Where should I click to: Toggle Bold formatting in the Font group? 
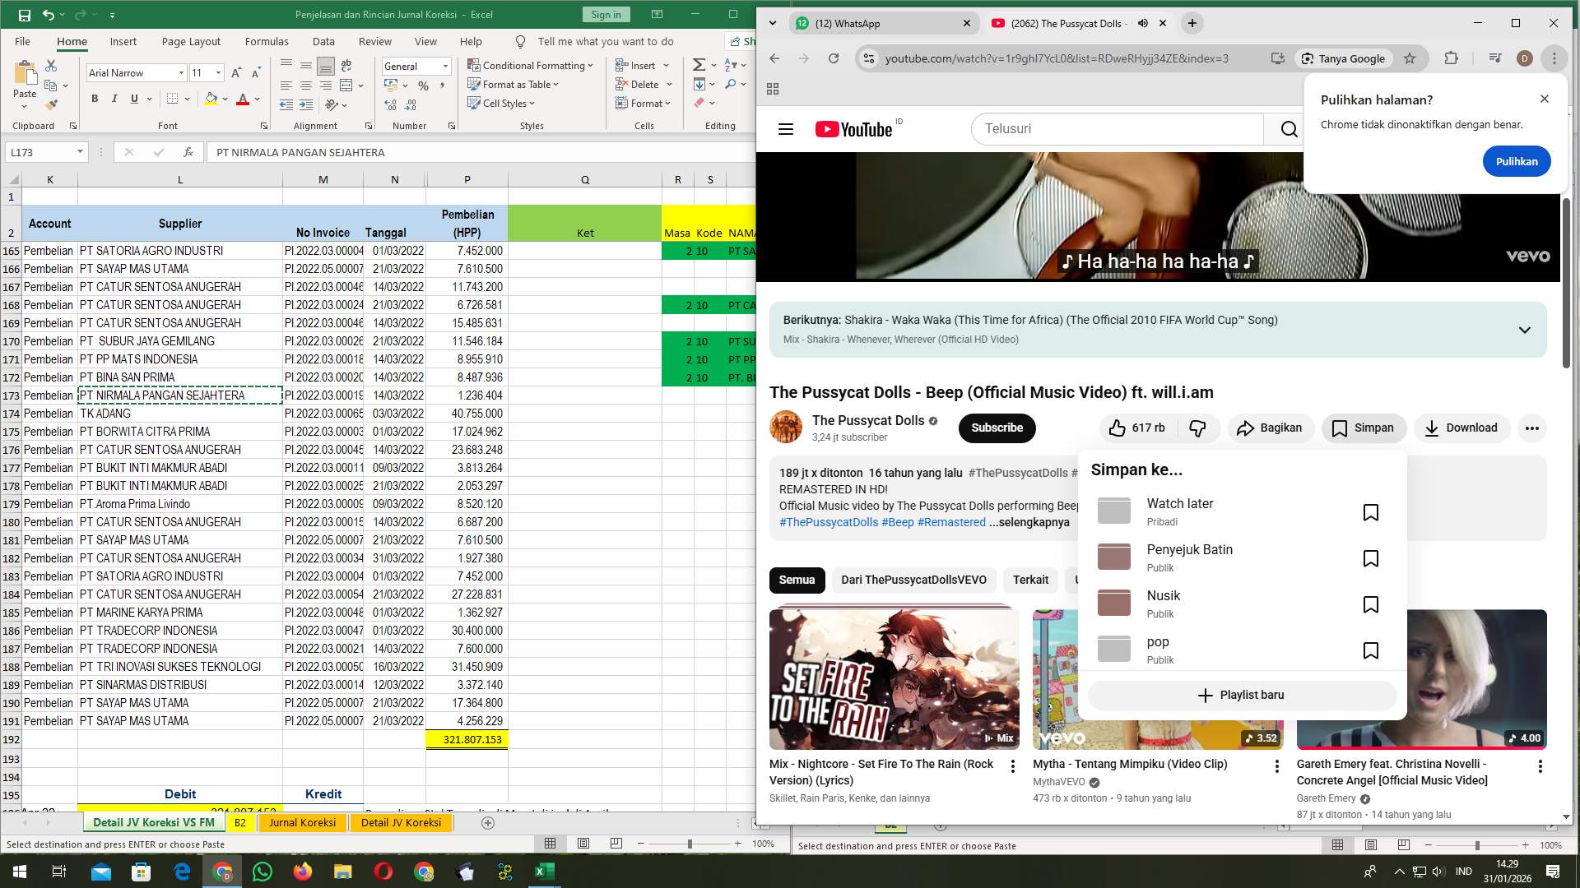point(94,99)
